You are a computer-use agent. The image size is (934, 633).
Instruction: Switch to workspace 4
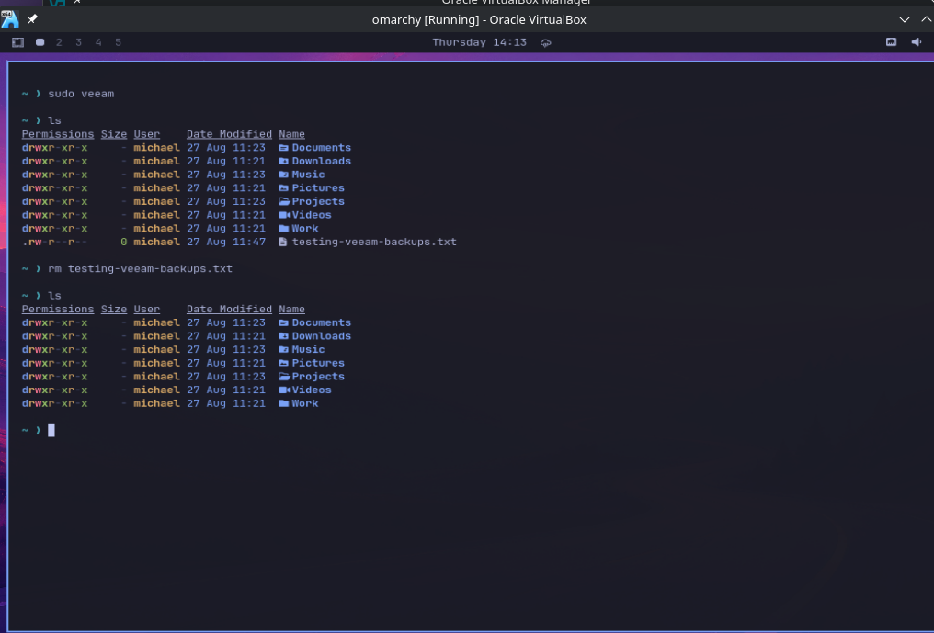tap(98, 42)
